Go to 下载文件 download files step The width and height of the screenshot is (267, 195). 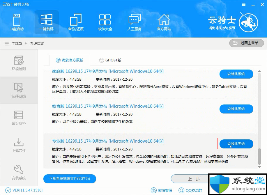click(19, 145)
